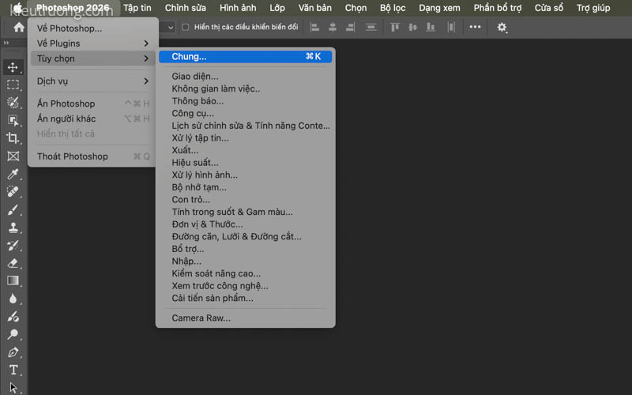Open the Dạng xem menu
Image resolution: width=632 pixels, height=395 pixels.
pyautogui.click(x=439, y=8)
